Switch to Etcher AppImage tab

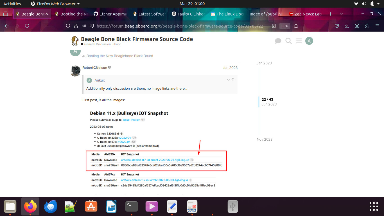110,14
